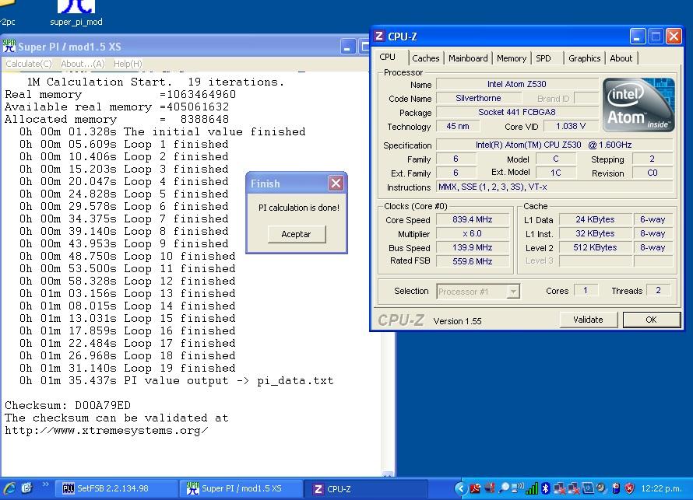693x500 pixels.
Task: Expand the quick launch overflow chevron
Action: coord(45,484)
